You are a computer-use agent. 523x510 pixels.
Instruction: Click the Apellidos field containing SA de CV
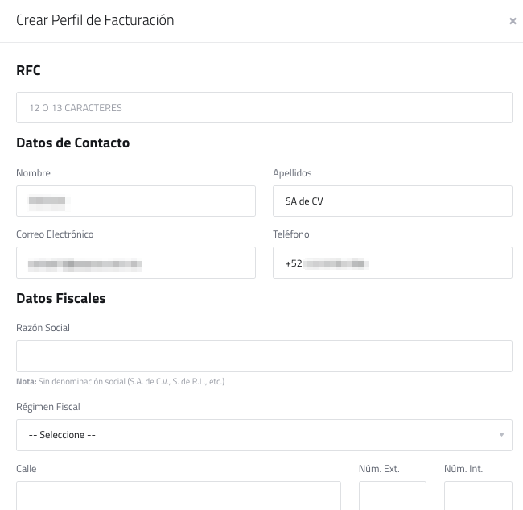(x=392, y=201)
